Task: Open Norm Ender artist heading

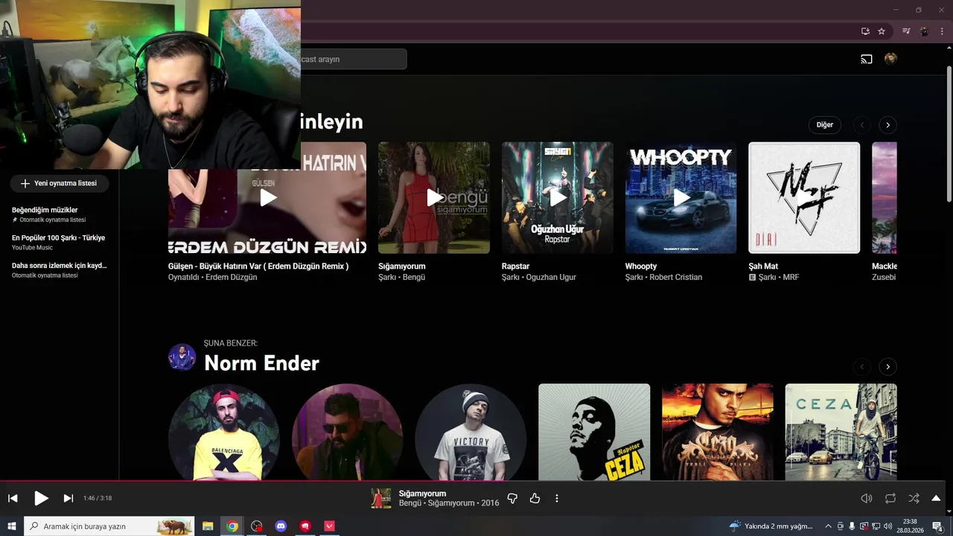Action: coord(261,363)
